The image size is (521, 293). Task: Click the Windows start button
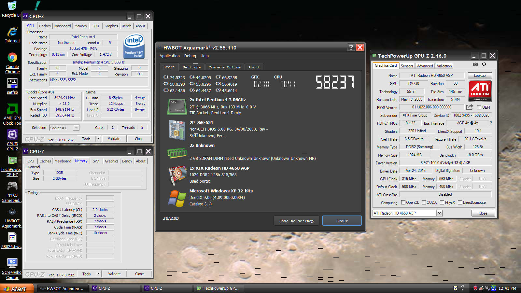(x=17, y=288)
